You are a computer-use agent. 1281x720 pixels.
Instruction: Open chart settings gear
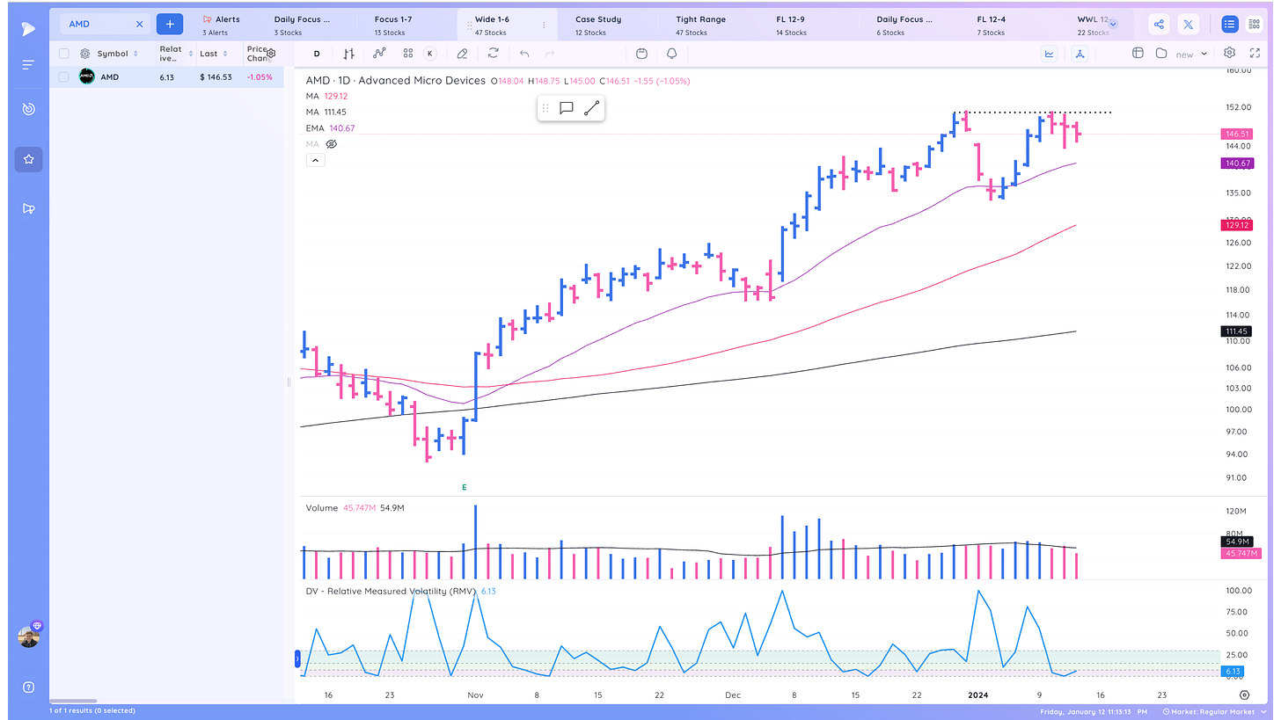click(x=1229, y=54)
